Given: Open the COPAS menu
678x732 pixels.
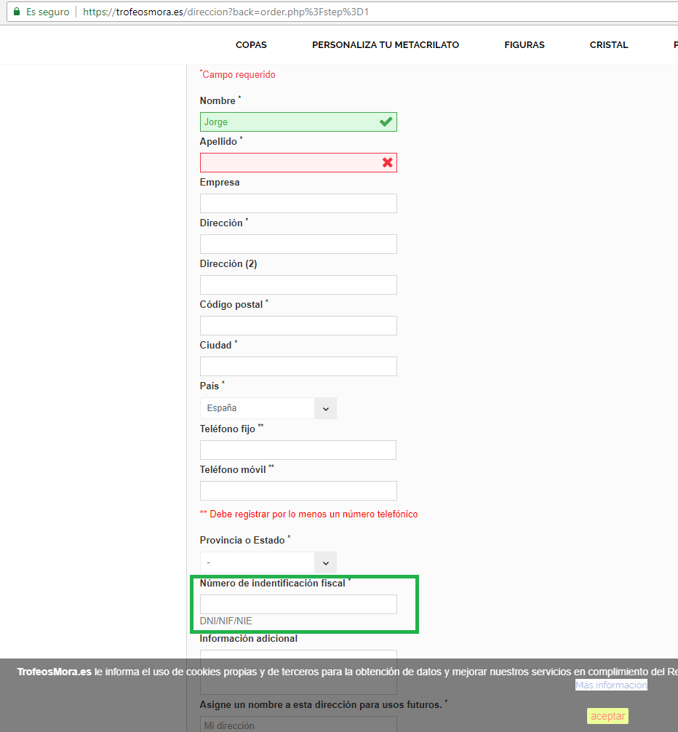Looking at the screenshot, I should (x=251, y=45).
